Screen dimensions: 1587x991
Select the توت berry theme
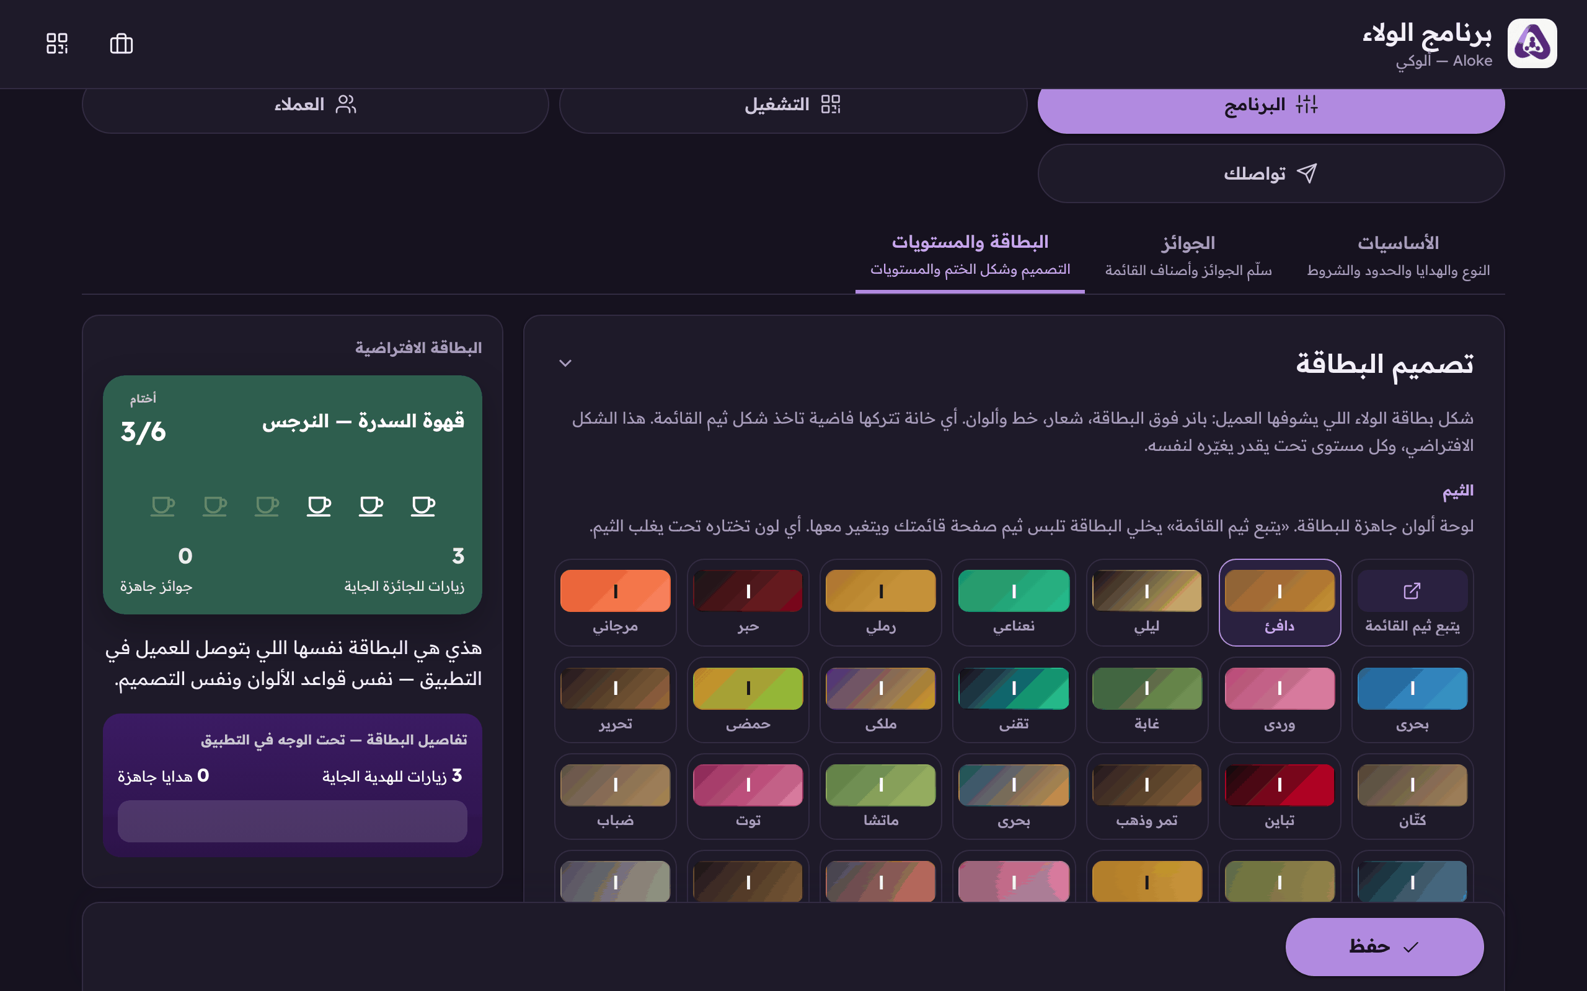click(748, 797)
